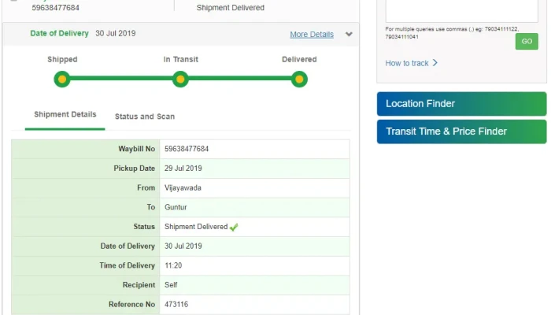
Task: Click the arrow next to How to track
Action: (435, 63)
